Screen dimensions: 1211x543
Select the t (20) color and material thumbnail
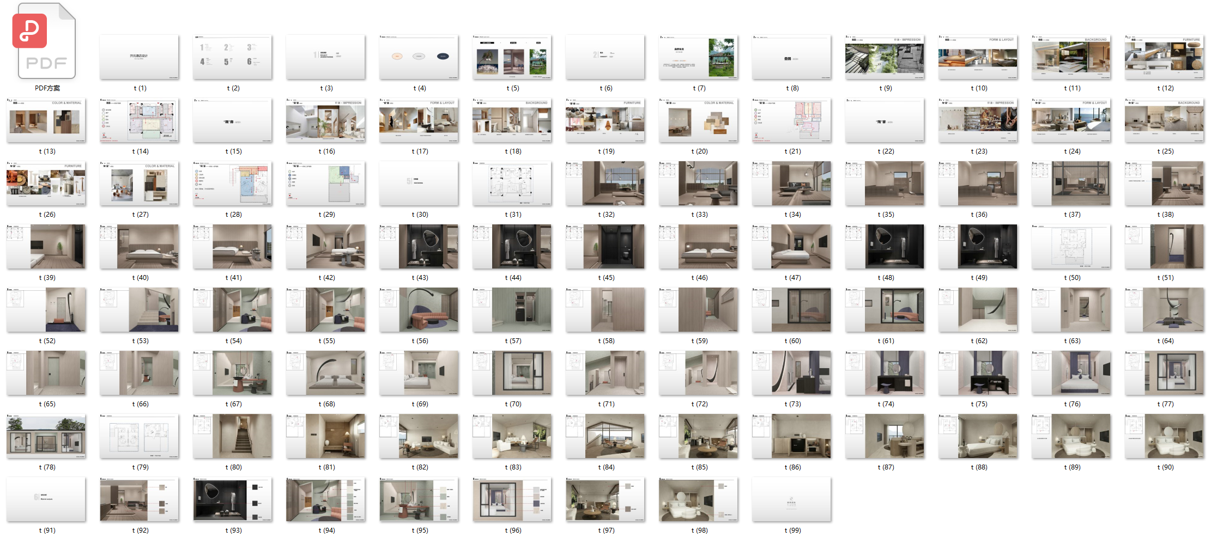698,120
